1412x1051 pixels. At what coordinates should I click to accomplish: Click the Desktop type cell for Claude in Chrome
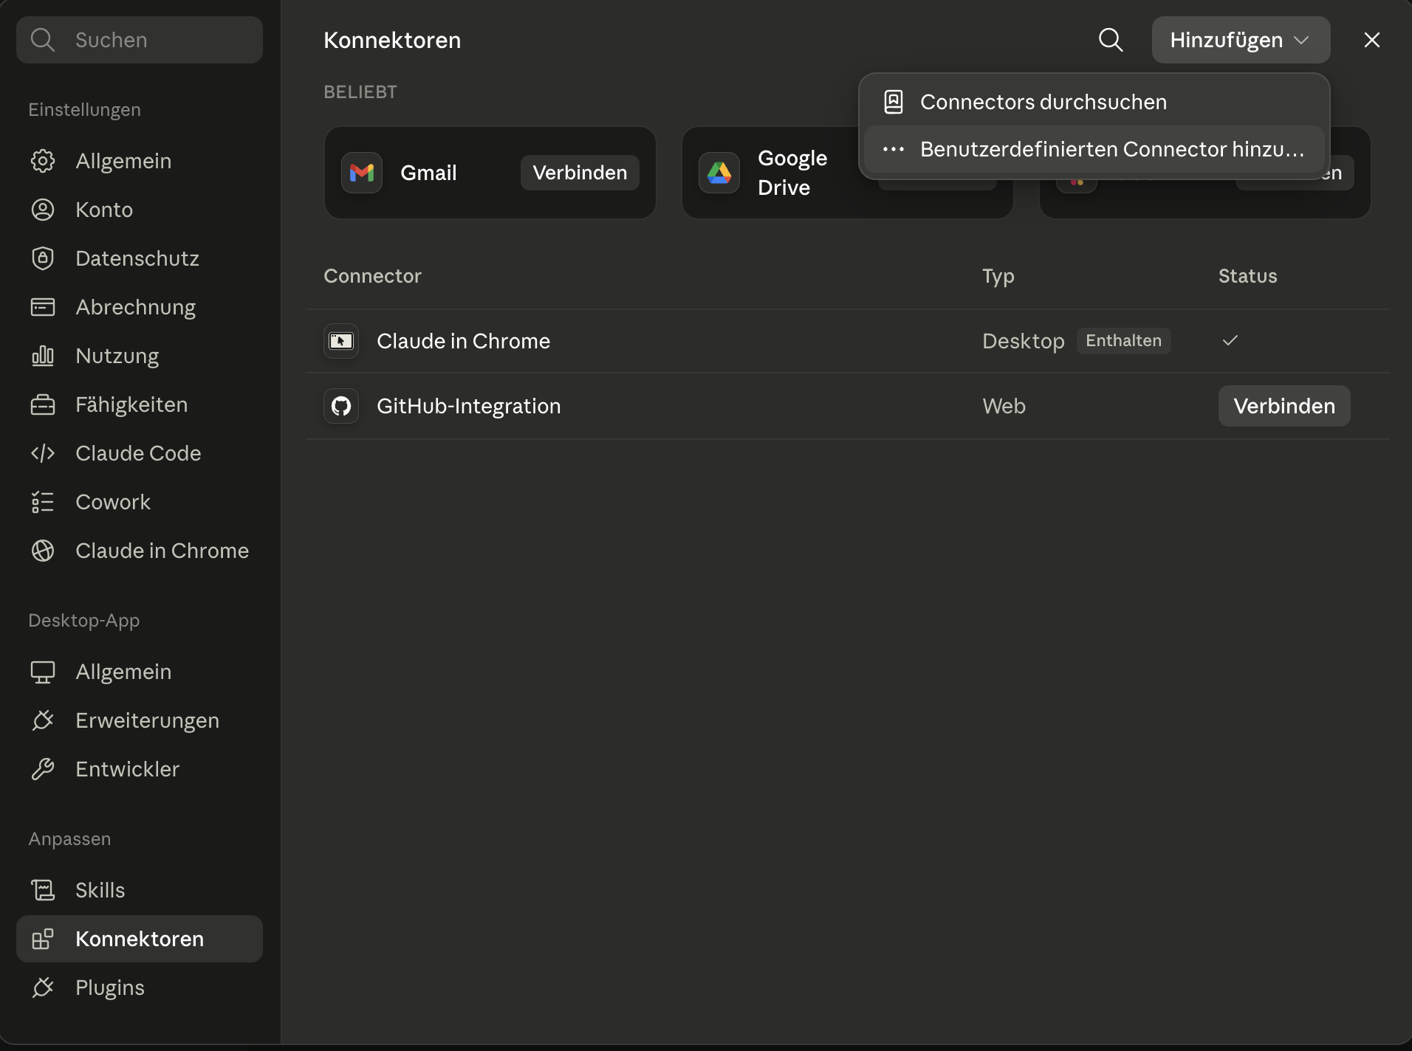point(1023,341)
